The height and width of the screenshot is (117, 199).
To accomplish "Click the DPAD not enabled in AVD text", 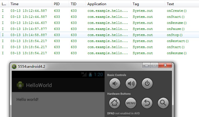I will click(x=123, y=113).
